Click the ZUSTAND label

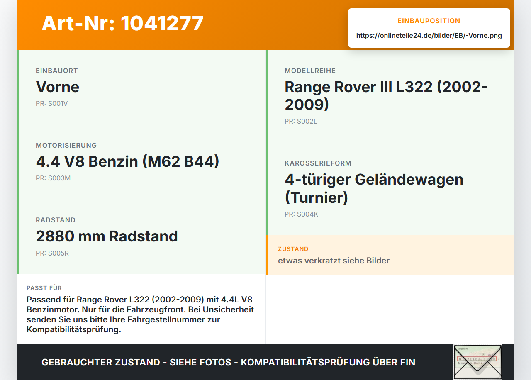point(293,249)
